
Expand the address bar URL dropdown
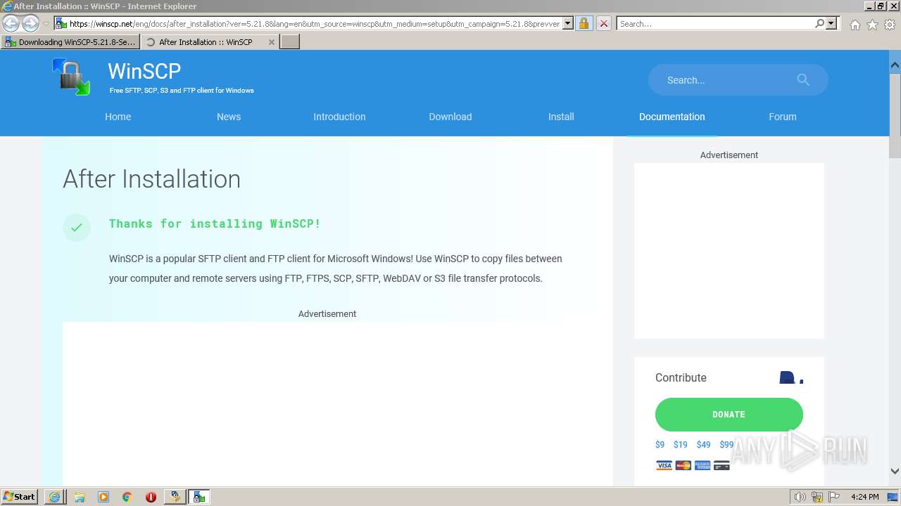click(x=568, y=23)
